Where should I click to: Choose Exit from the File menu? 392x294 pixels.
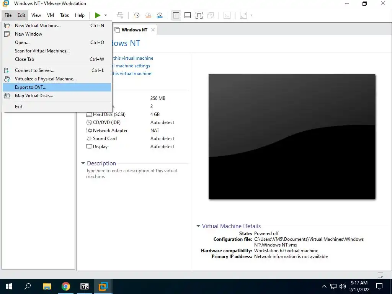tap(57, 107)
